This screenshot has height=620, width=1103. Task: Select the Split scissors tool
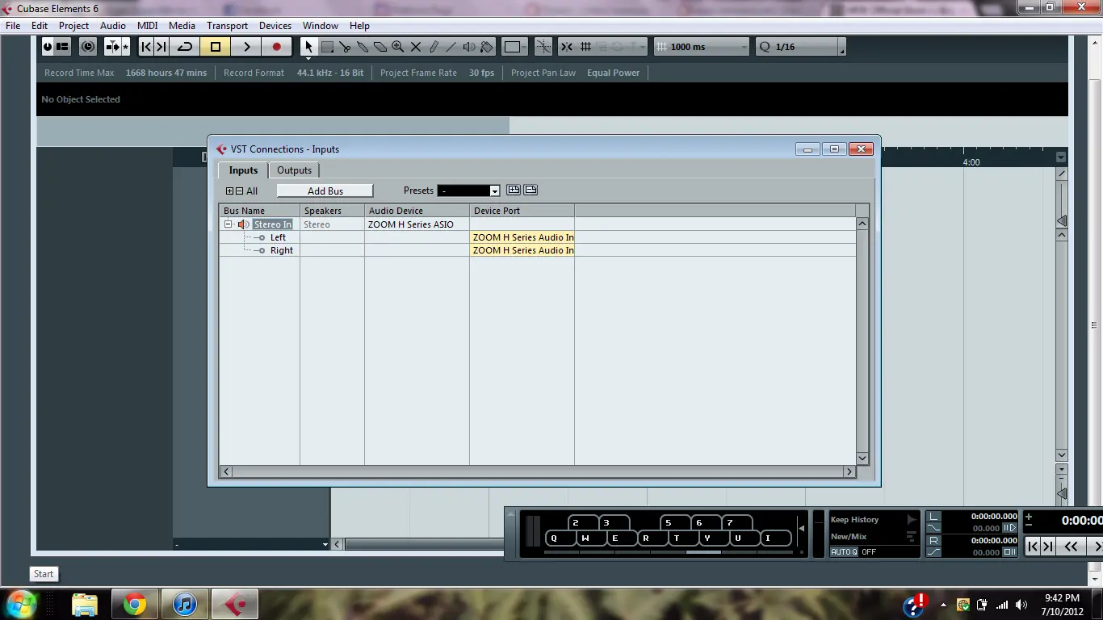[x=345, y=47]
